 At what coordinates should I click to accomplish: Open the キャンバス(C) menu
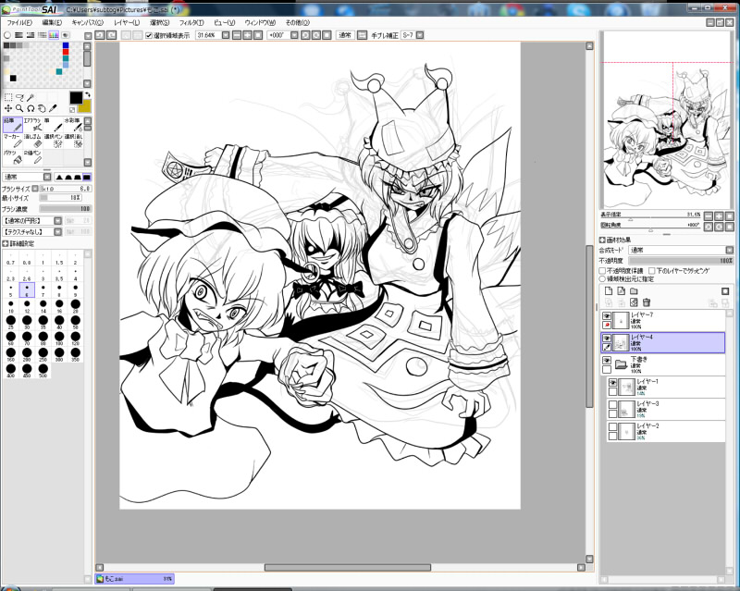click(x=87, y=22)
